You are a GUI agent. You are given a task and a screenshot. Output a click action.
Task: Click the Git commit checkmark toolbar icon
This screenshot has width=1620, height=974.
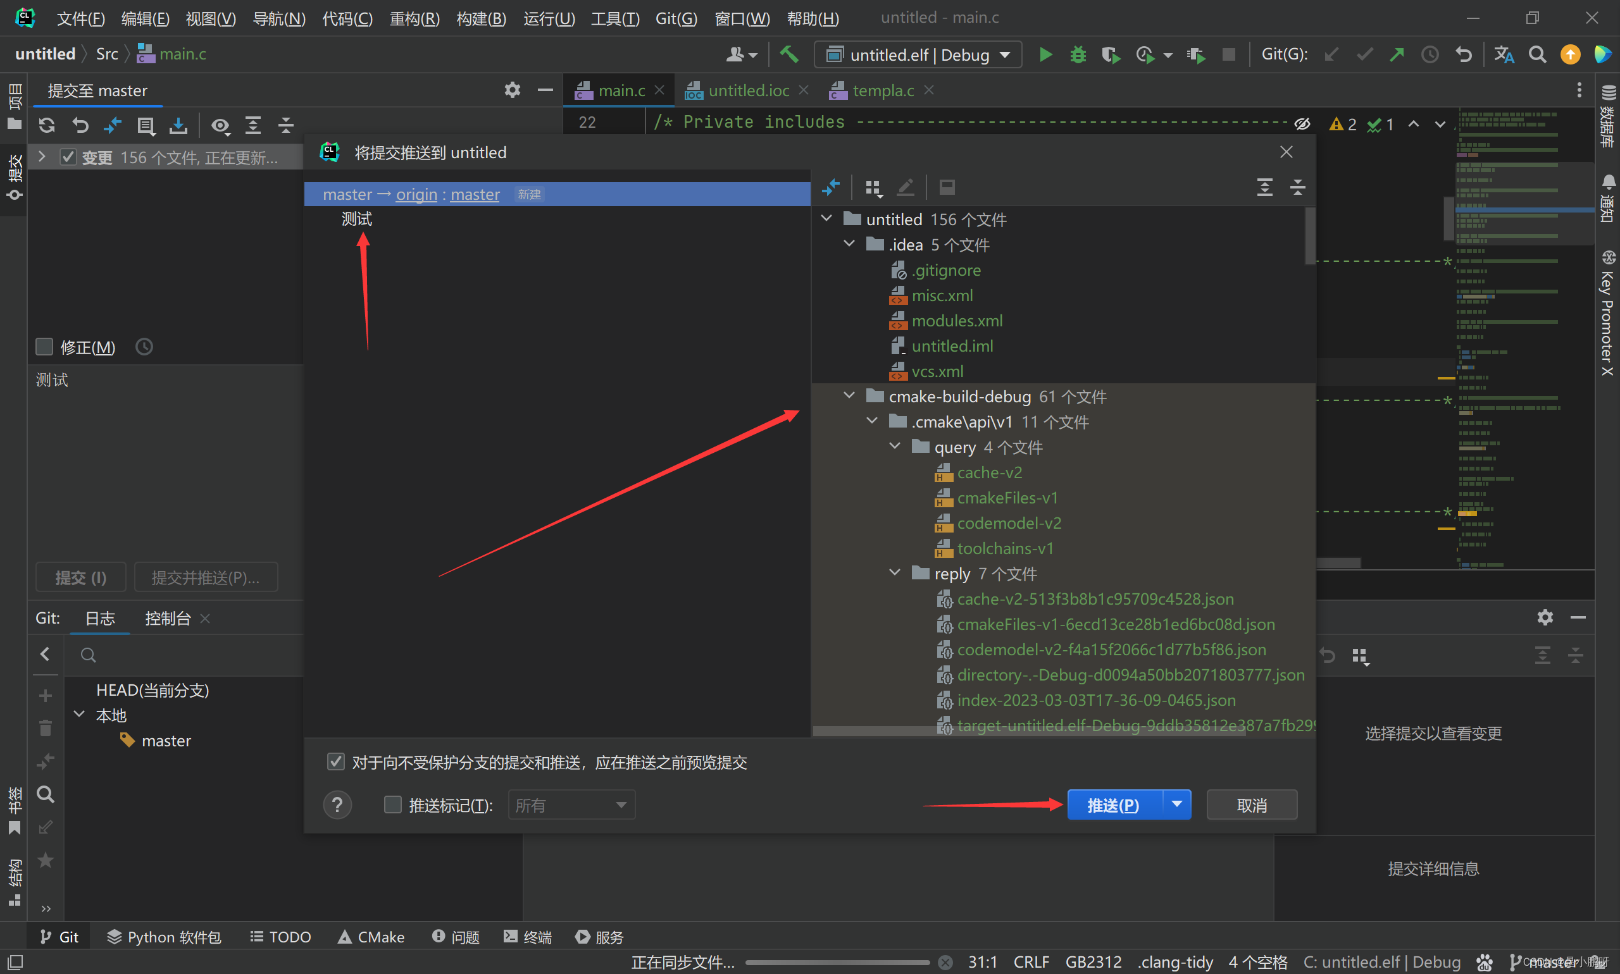click(1364, 54)
